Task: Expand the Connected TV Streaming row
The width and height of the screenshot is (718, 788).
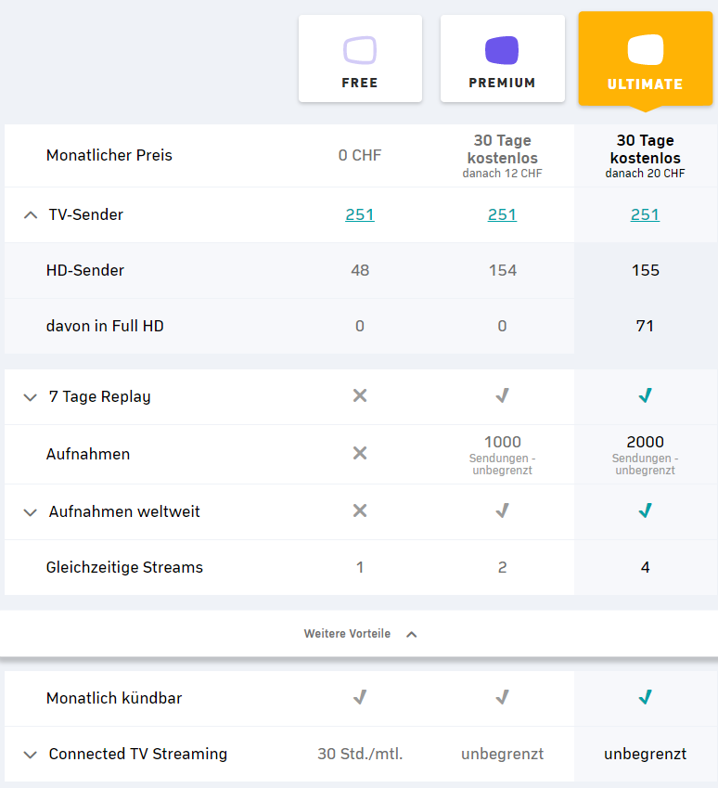Action: (x=31, y=755)
